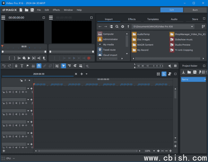The image size is (208, 162).
Task: Click the search magnifier in Import panel
Action: click(117, 26)
